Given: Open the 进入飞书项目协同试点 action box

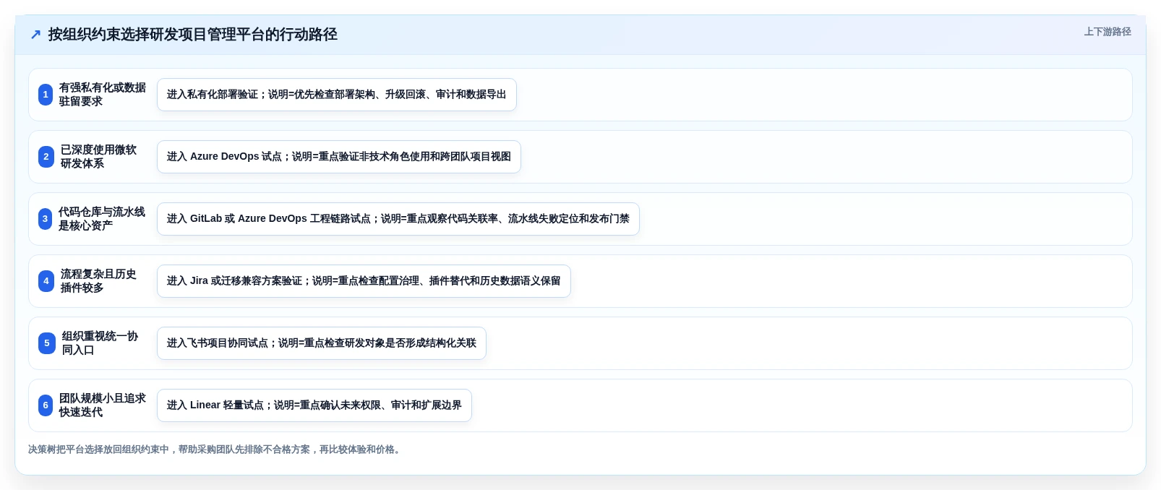Looking at the screenshot, I should pyautogui.click(x=322, y=343).
